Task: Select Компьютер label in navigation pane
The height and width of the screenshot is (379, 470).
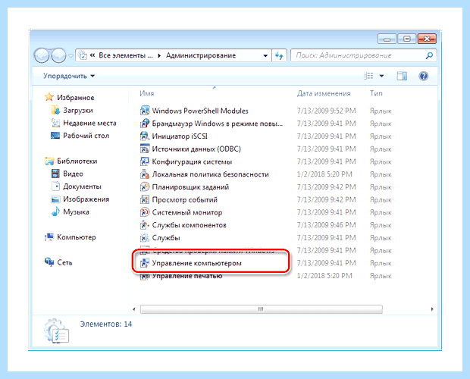Action: tap(77, 237)
